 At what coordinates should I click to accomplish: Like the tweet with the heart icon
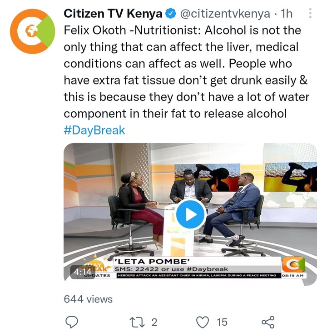point(202,322)
